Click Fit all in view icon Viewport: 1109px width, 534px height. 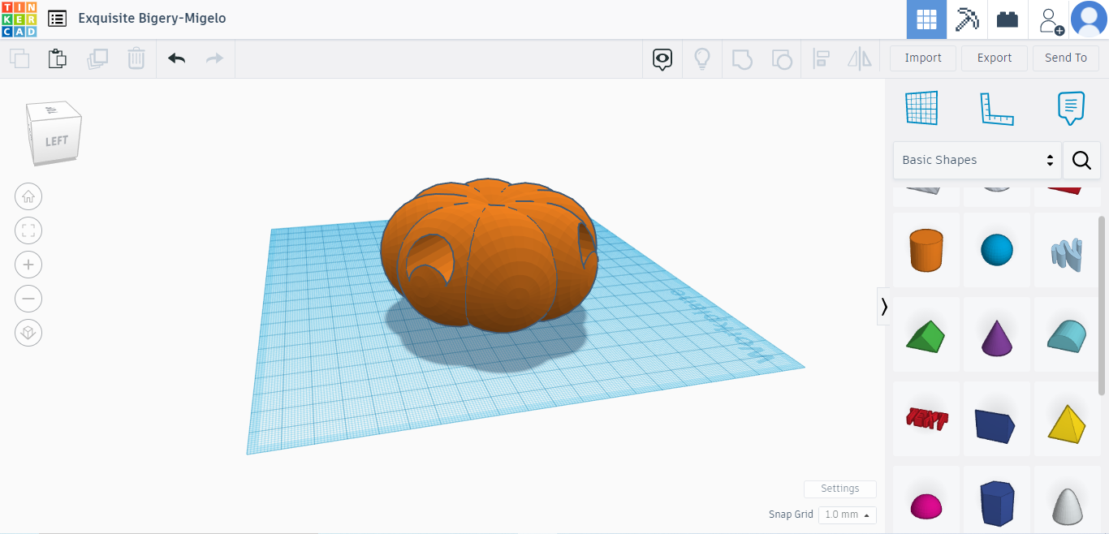(x=28, y=230)
